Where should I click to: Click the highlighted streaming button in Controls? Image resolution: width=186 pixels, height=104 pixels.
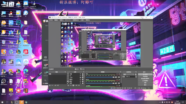tap(145, 74)
